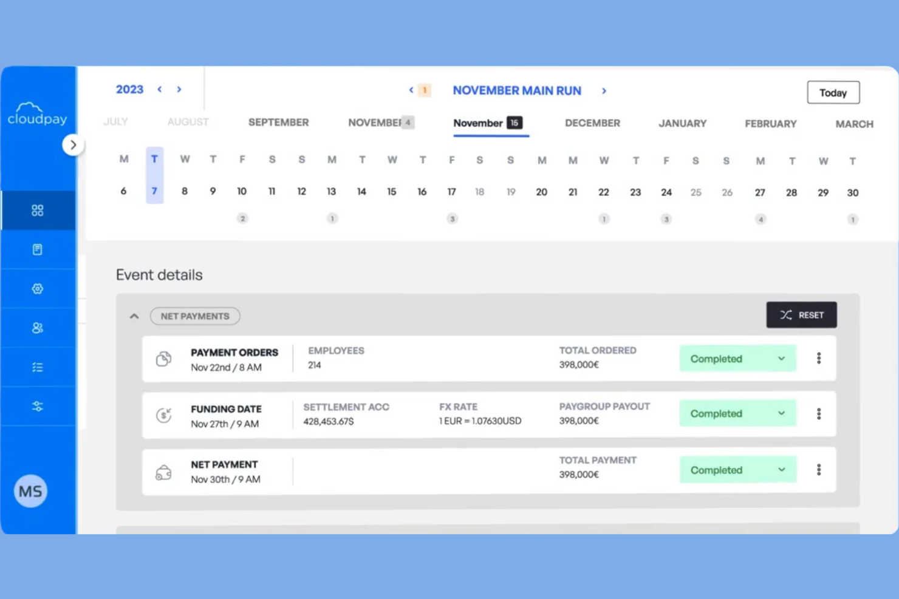This screenshot has height=599, width=899.
Task: Select day 15 in the calendar
Action: [391, 192]
